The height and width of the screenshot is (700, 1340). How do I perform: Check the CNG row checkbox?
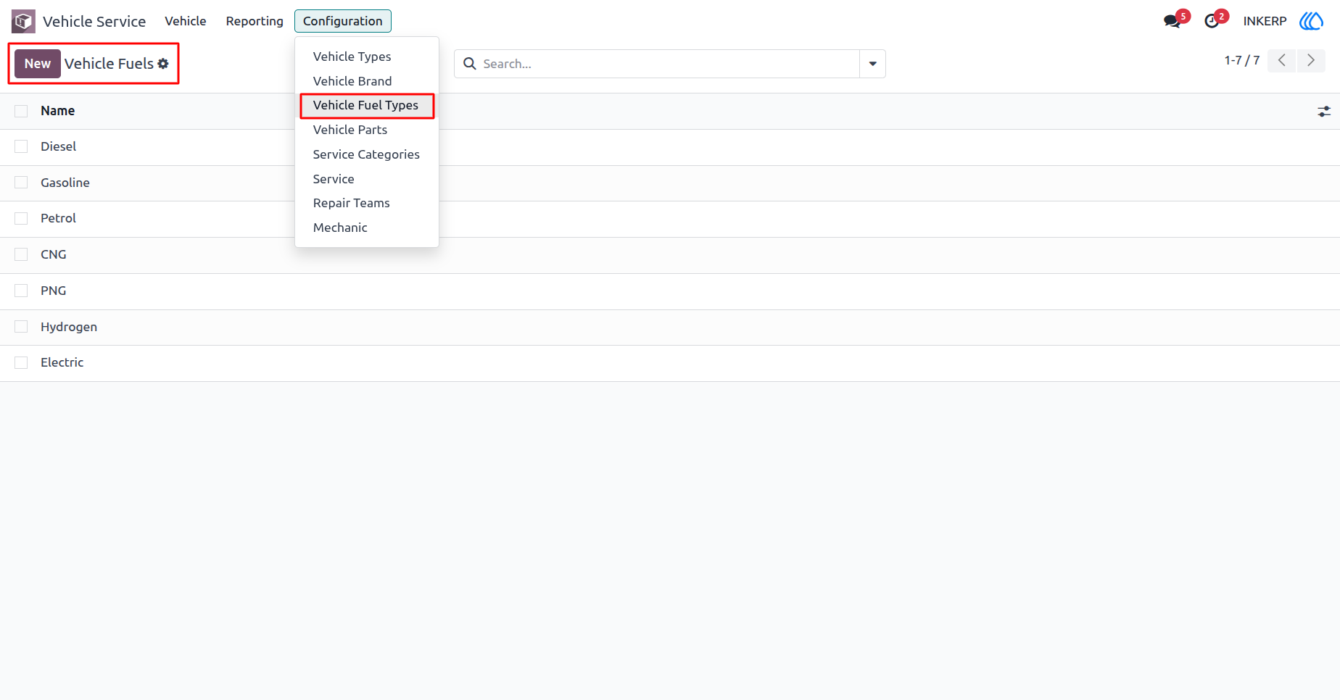[x=21, y=254]
